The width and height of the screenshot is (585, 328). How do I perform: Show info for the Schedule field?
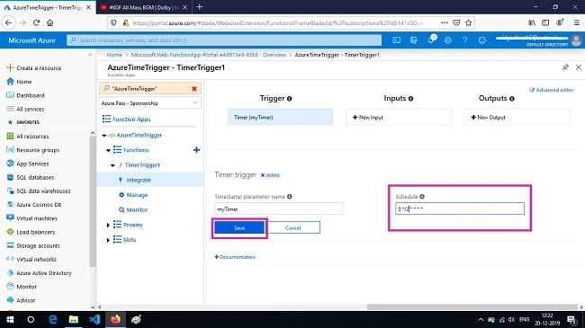[x=421, y=197]
